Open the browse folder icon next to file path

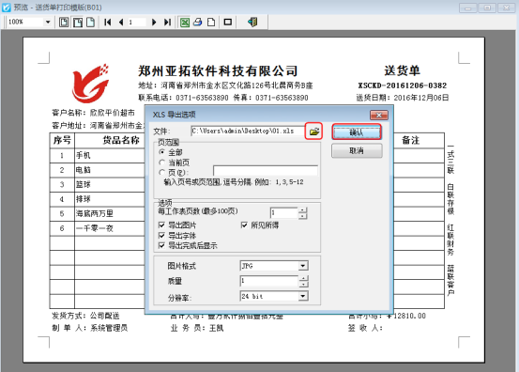click(x=313, y=132)
